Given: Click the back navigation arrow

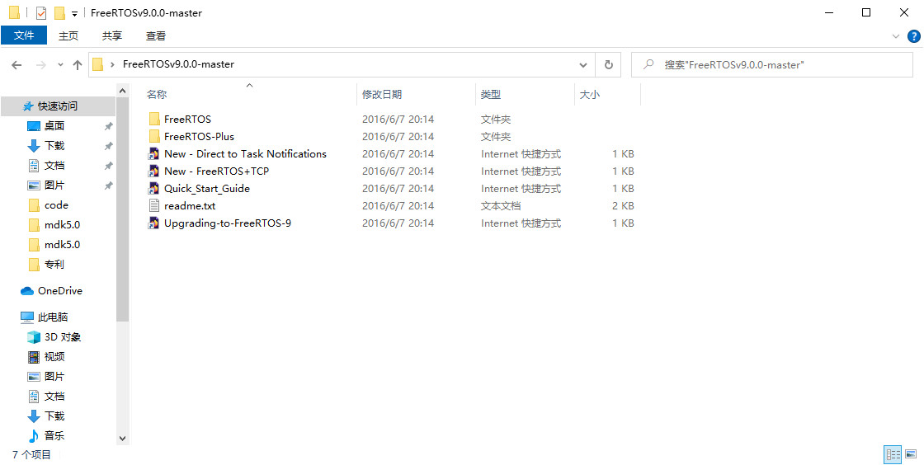Looking at the screenshot, I should pyautogui.click(x=16, y=65).
